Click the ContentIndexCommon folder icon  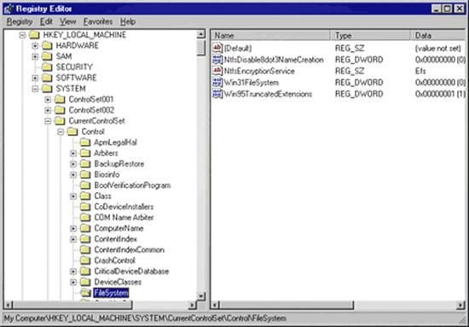click(x=85, y=250)
